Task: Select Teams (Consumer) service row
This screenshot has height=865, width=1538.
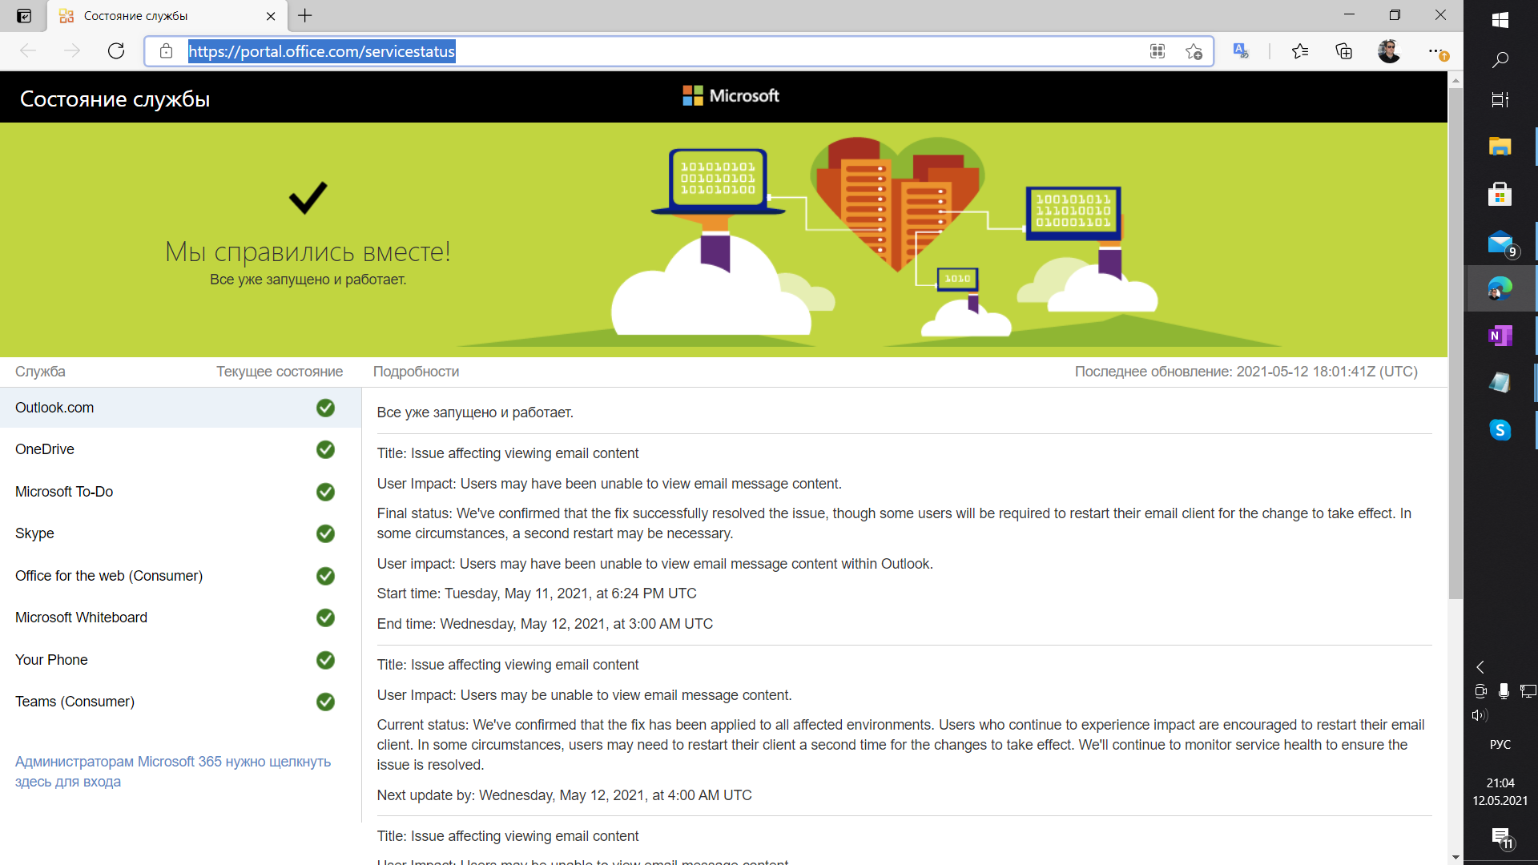Action: tap(180, 702)
